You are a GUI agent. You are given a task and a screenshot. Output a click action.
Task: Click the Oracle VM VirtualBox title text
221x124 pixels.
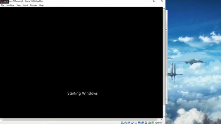click(33, 1)
